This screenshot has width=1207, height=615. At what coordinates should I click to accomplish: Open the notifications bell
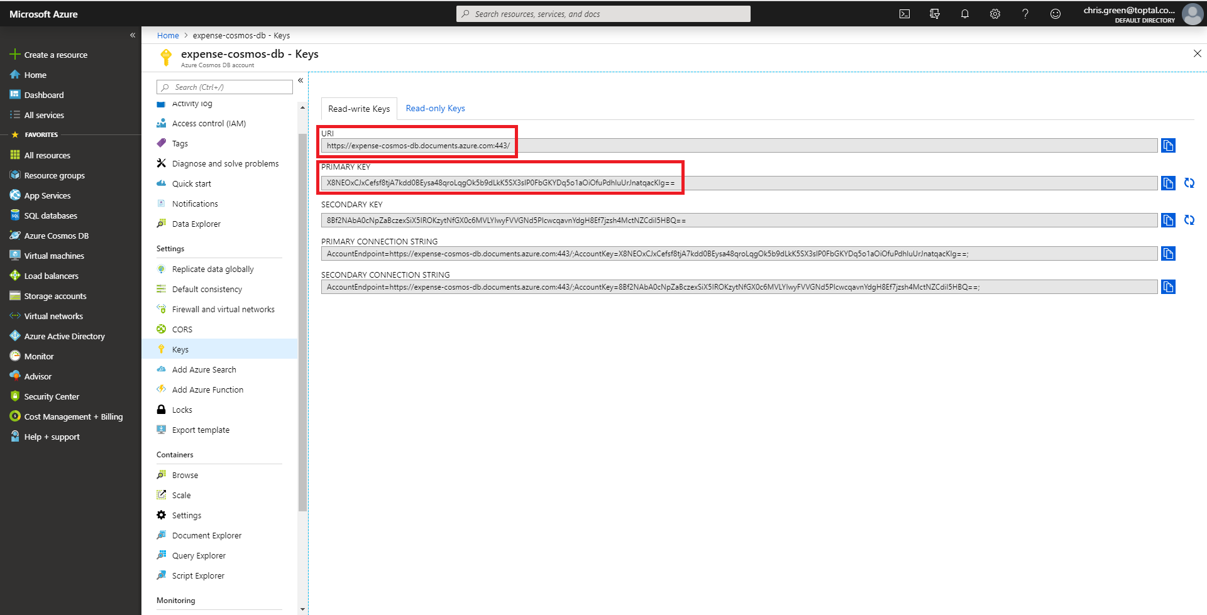(964, 14)
